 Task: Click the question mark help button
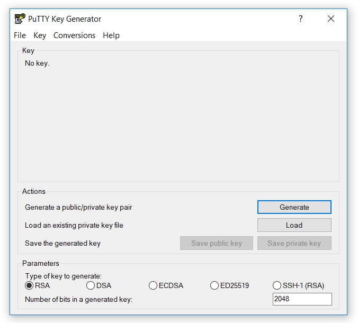[301, 19]
